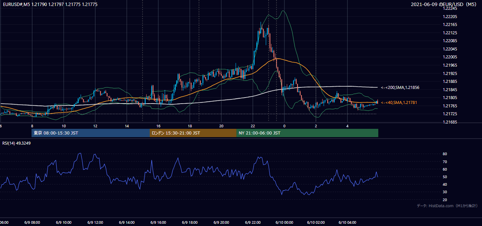Click the 40 SMA label reading 1.21781
The image size is (482, 226).
click(399, 102)
